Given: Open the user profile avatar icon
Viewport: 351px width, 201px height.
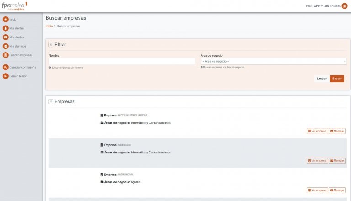Looking at the screenshot, I should [x=345, y=6].
